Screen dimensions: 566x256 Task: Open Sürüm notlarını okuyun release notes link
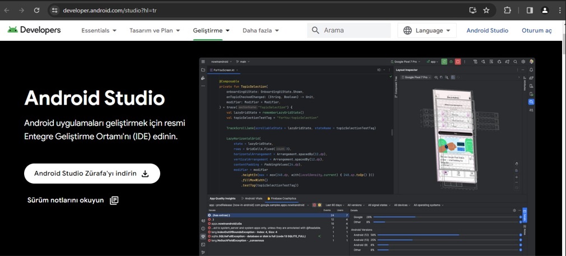(x=73, y=200)
